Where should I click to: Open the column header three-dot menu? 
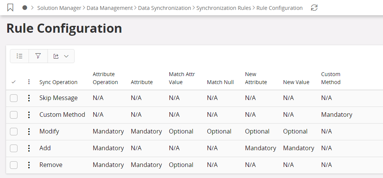pyautogui.click(x=29, y=82)
